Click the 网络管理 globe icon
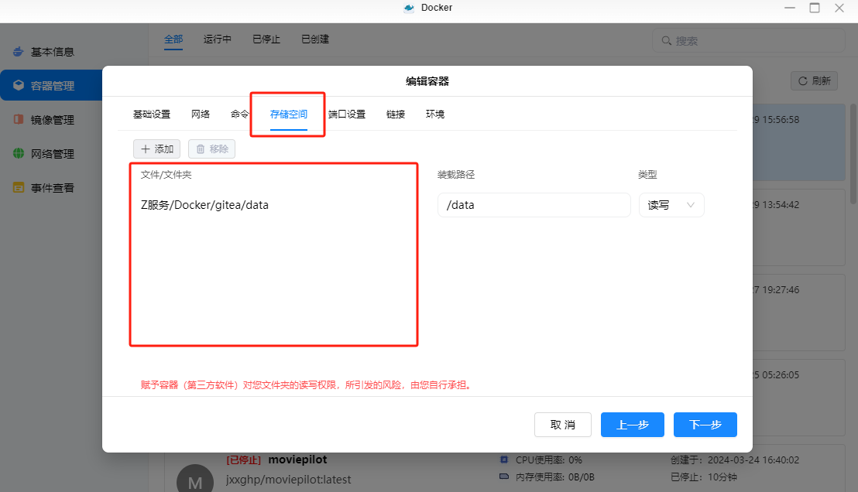This screenshot has height=492, width=858. 18,154
